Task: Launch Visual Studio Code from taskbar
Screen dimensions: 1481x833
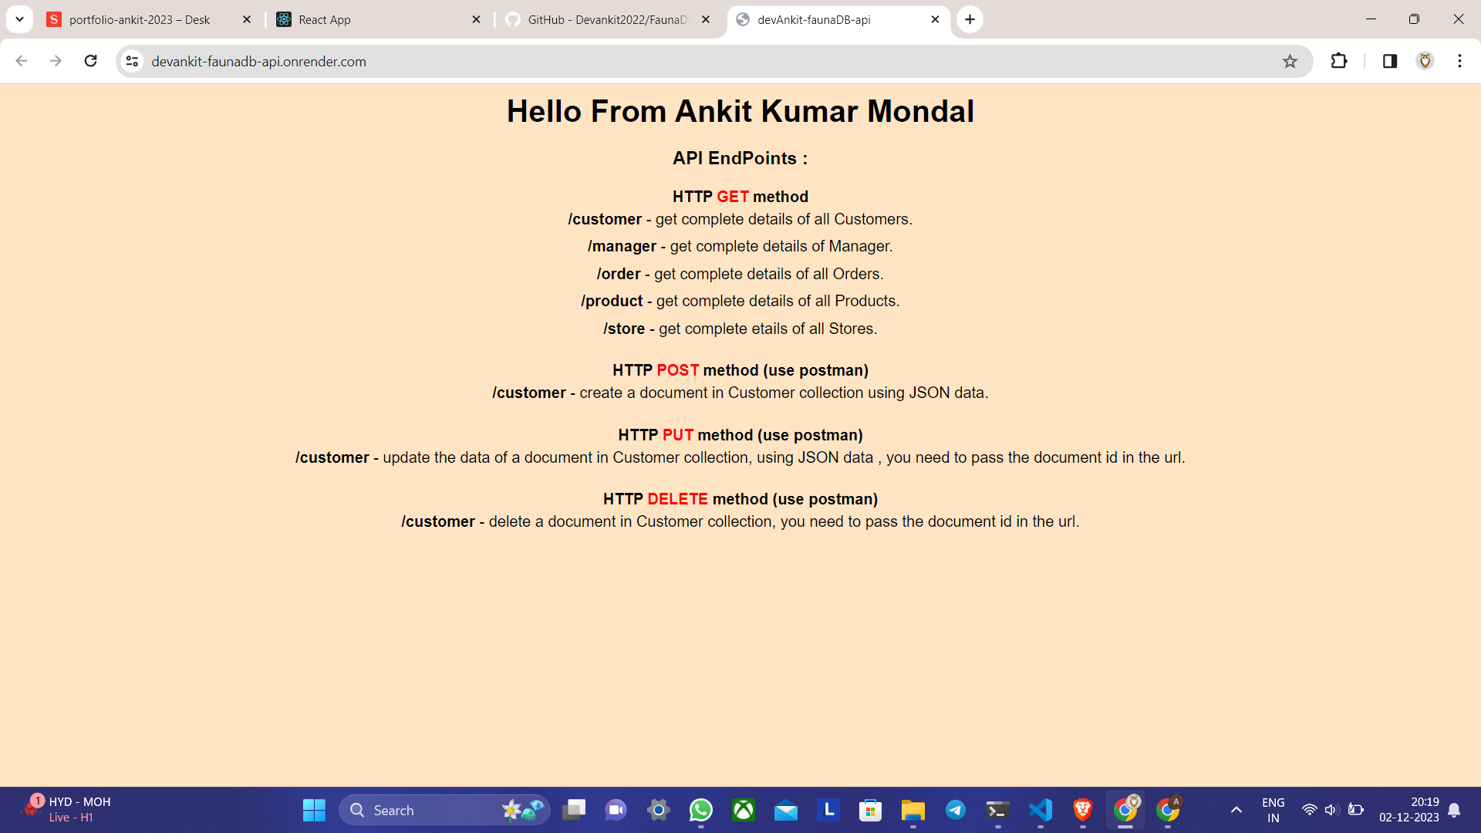Action: 1041,810
